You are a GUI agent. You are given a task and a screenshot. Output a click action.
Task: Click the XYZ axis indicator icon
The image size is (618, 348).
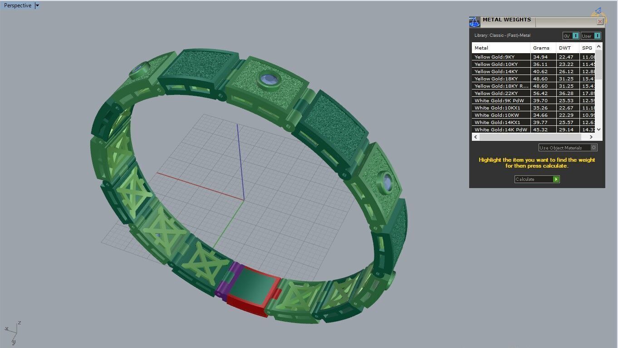pos(13,333)
